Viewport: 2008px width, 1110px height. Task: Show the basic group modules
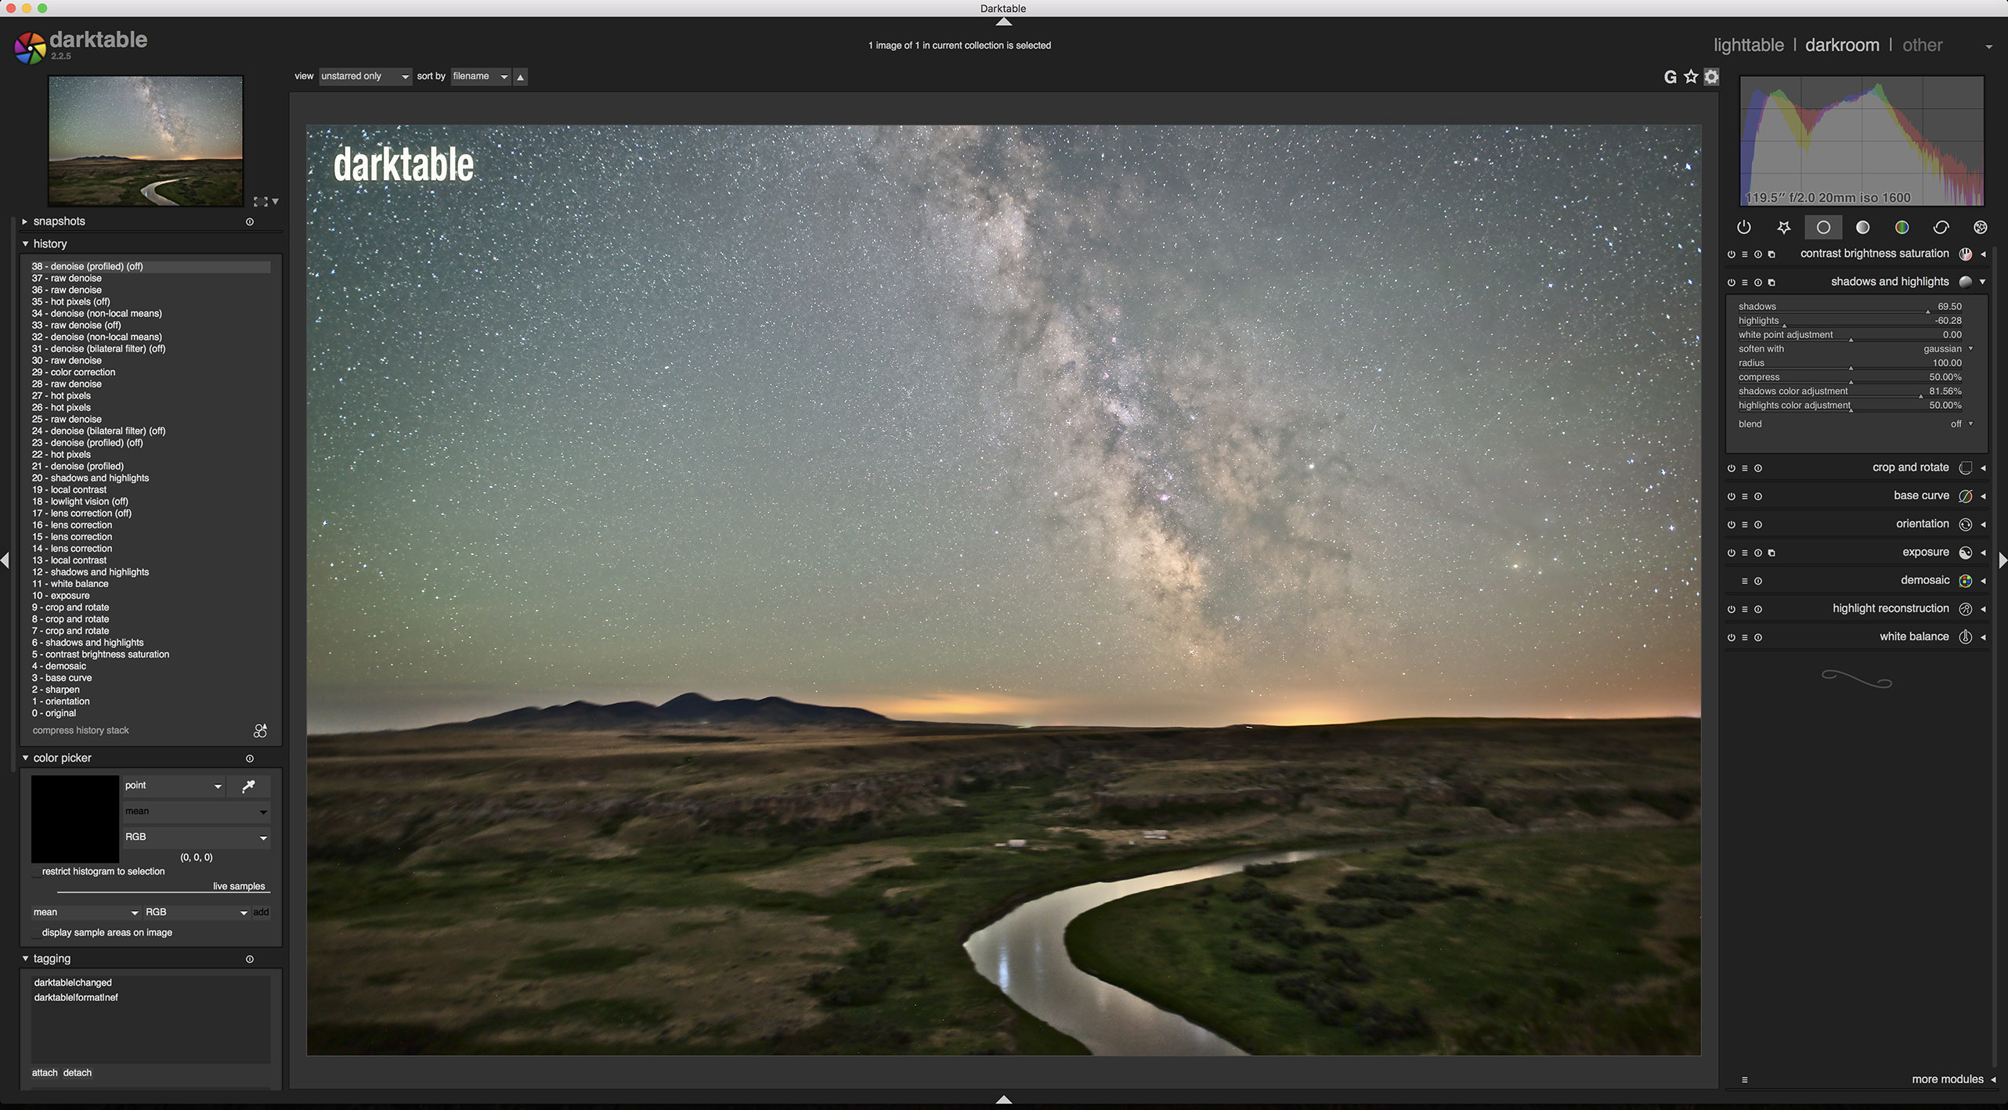[x=1822, y=227]
